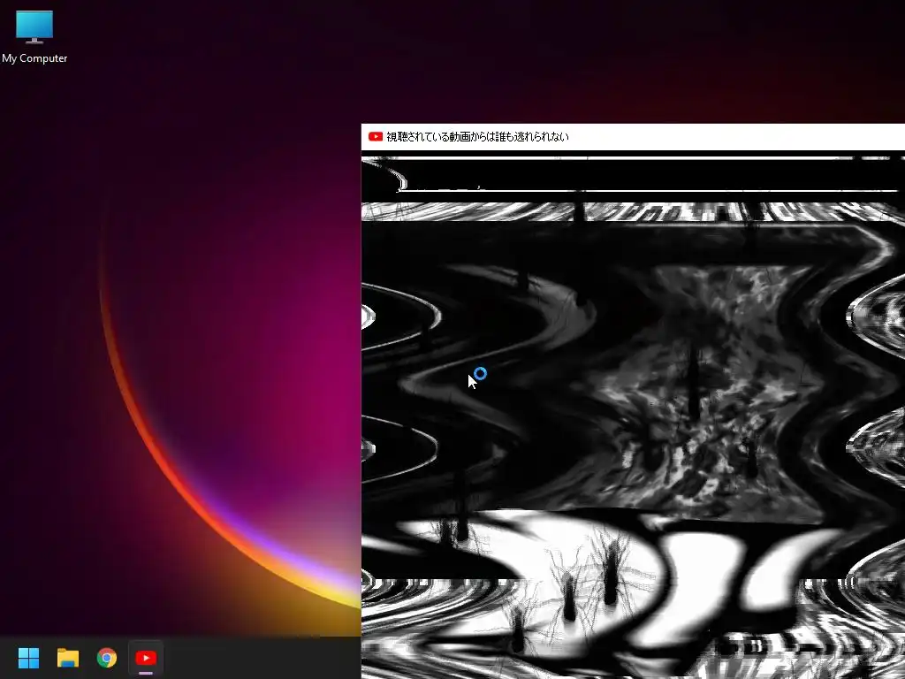Select the YouTube app on the taskbar

coord(146,658)
